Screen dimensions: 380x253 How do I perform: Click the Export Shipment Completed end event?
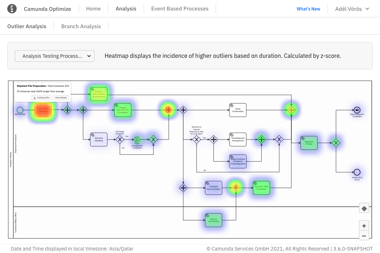[x=357, y=110]
